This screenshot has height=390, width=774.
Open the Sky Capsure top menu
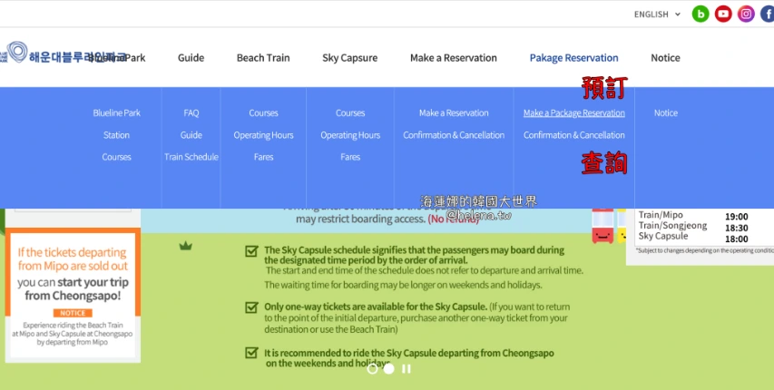click(x=350, y=58)
